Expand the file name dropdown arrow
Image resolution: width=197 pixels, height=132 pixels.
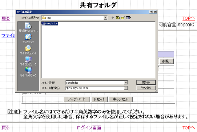coord(126,83)
